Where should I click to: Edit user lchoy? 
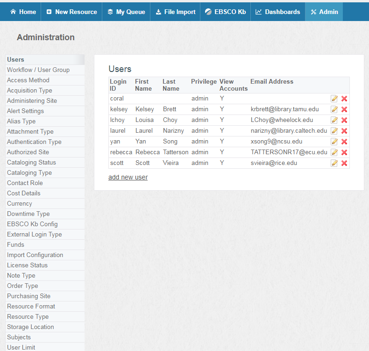334,120
